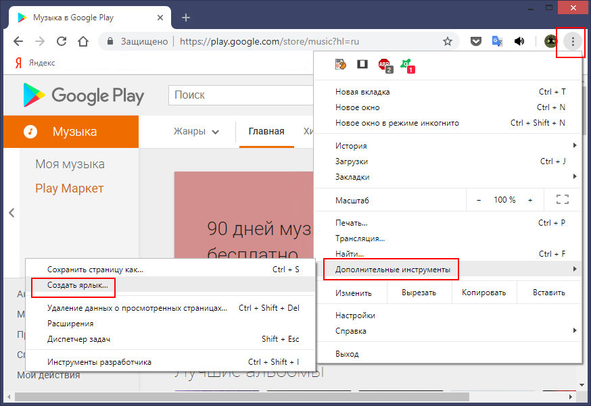Viewport: 591px width, 406px height.
Task: Collapse the sidebar with the left chevron
Action: point(11,213)
